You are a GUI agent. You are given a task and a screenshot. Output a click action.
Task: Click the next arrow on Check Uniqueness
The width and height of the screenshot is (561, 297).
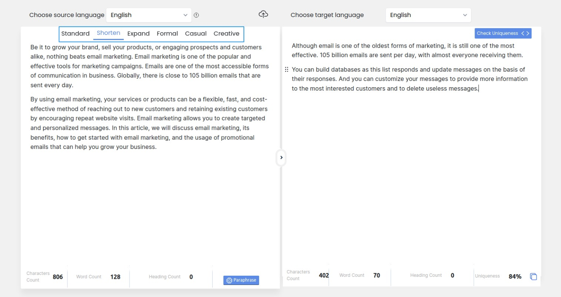[529, 33]
